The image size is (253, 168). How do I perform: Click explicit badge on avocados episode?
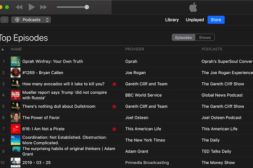(x=114, y=84)
